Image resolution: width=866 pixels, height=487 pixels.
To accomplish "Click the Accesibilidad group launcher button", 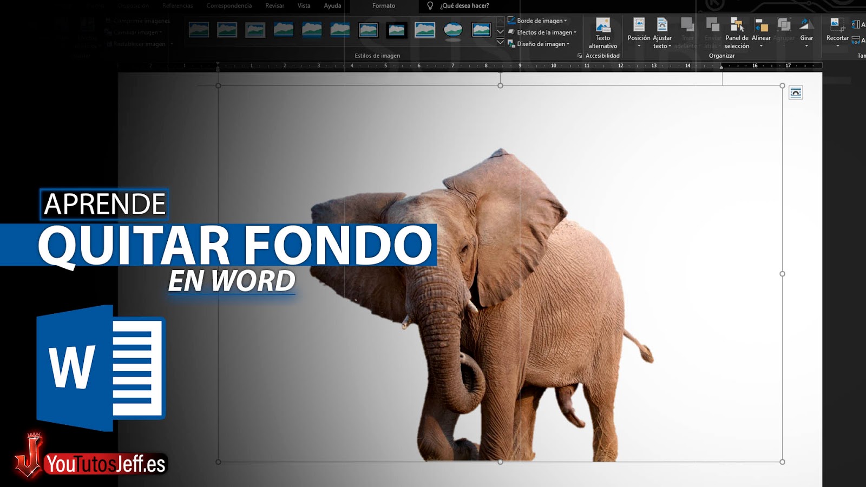I will tap(580, 55).
